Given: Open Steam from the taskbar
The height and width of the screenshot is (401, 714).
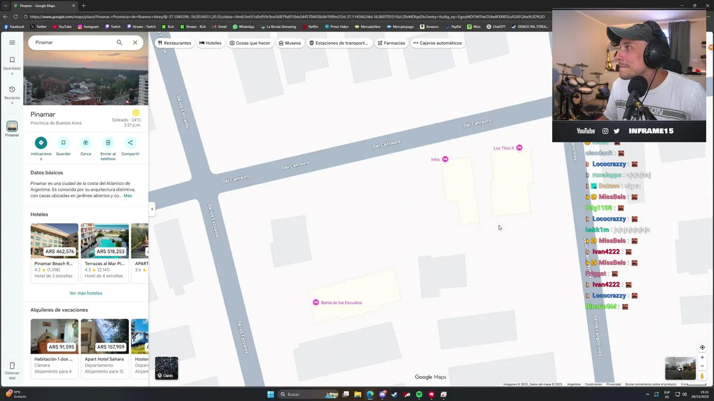Looking at the screenshot, I should (394, 394).
